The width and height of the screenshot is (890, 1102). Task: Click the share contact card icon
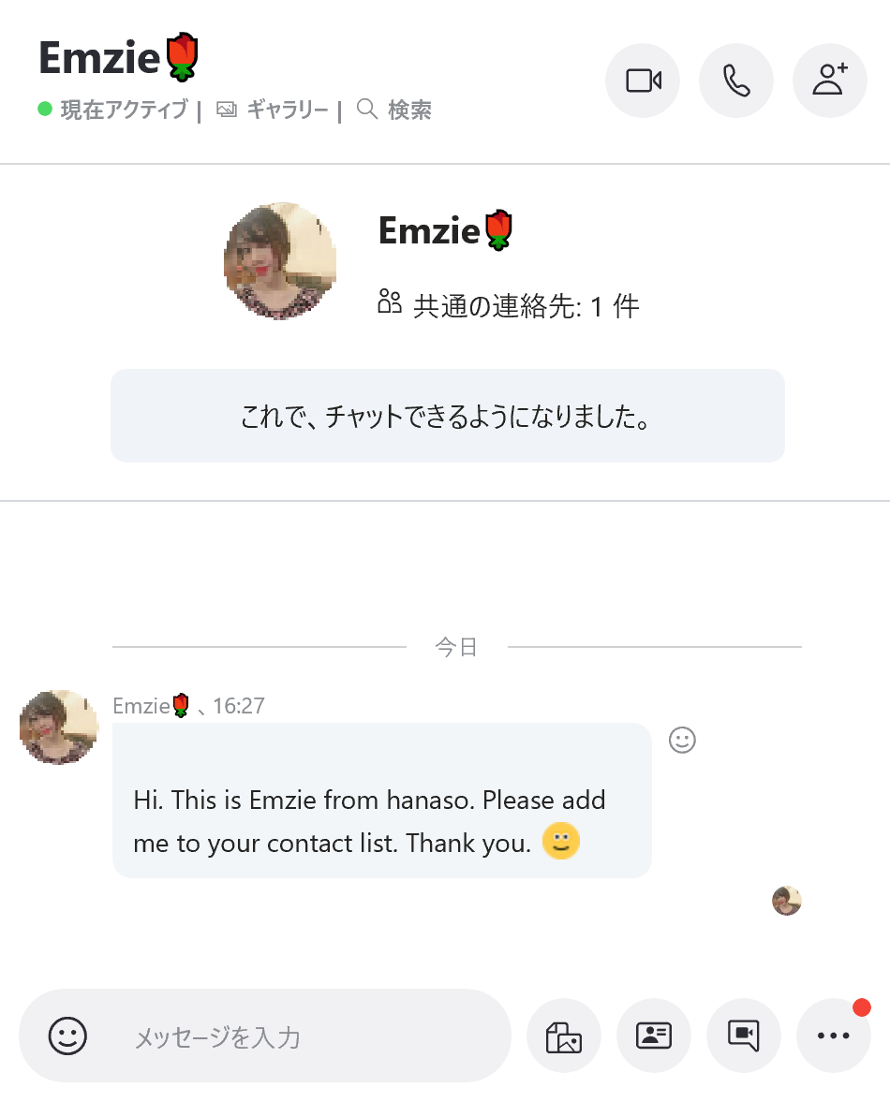[654, 1036]
